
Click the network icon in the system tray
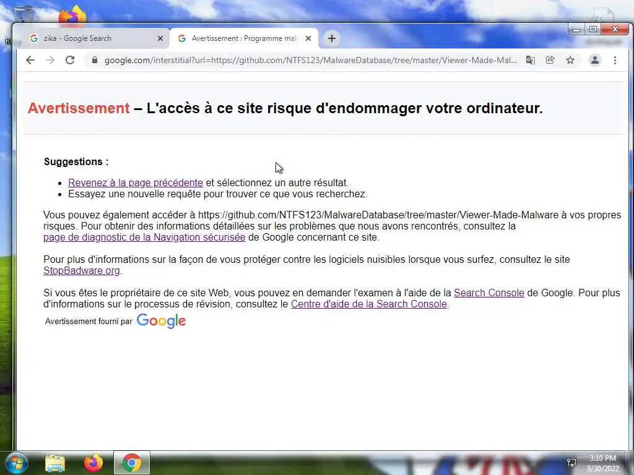(x=571, y=463)
